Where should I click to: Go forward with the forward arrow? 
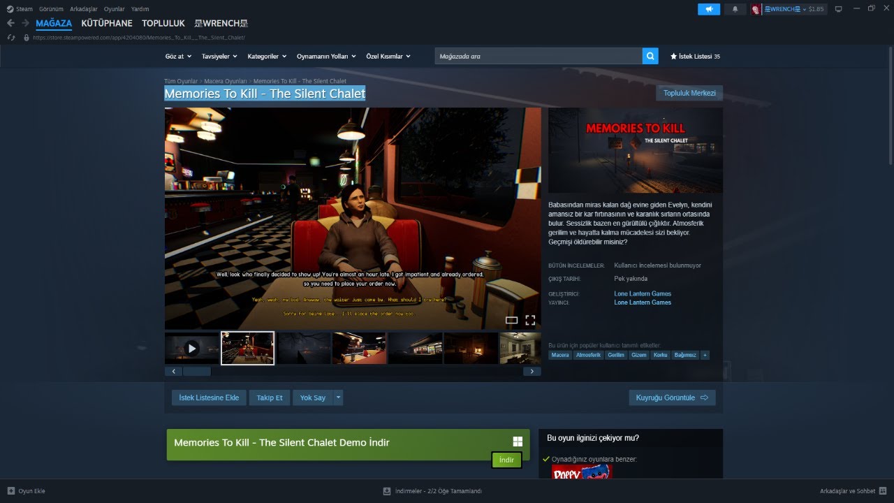click(25, 23)
